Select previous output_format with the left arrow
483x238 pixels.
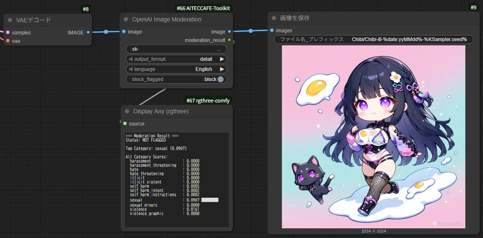(130, 59)
